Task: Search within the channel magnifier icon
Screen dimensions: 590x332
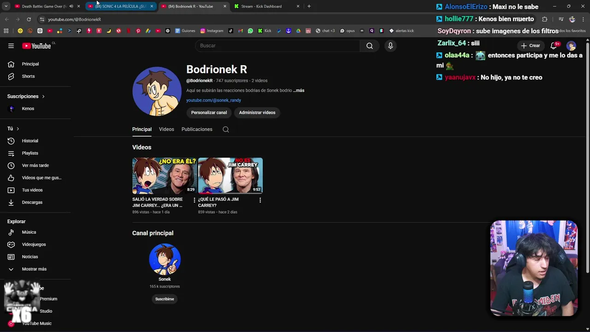Action: coord(226,130)
